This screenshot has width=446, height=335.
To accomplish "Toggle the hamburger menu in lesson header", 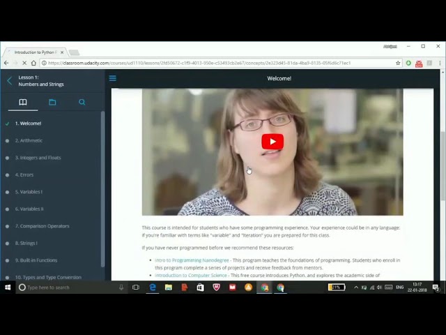I will point(113,78).
